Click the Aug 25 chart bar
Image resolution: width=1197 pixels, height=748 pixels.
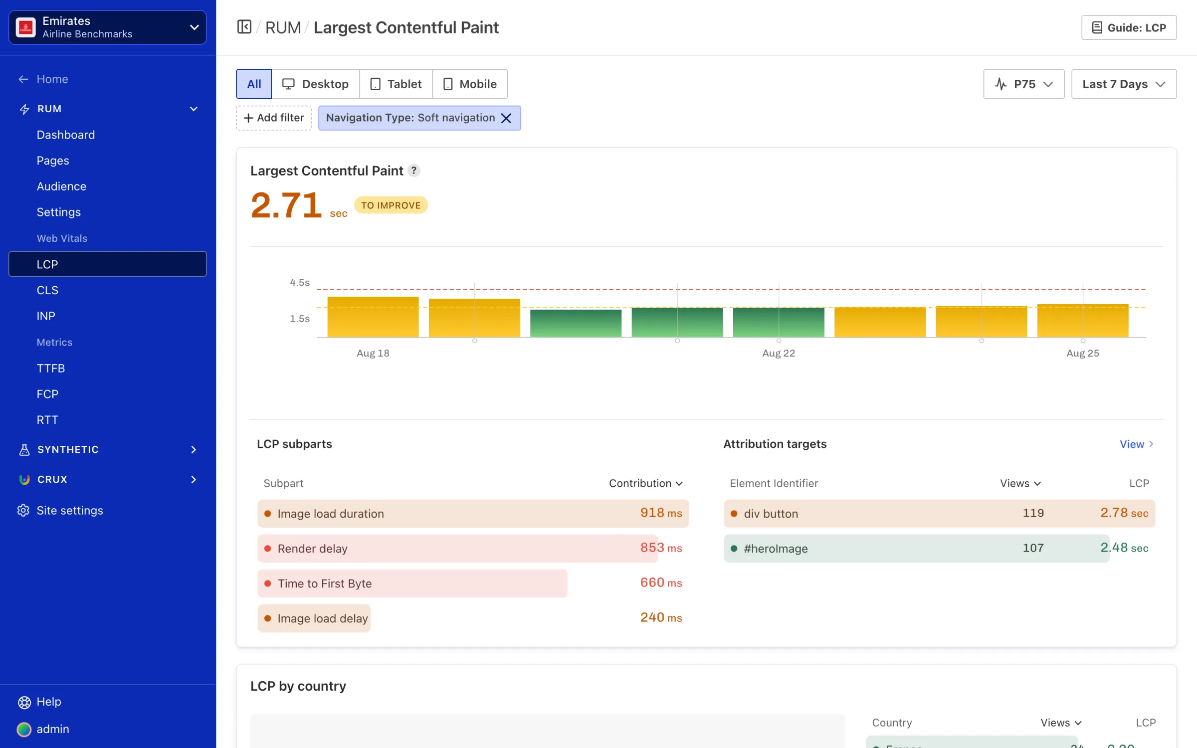pyautogui.click(x=1083, y=321)
